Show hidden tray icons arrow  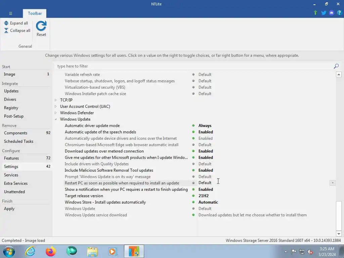tap(286, 252)
